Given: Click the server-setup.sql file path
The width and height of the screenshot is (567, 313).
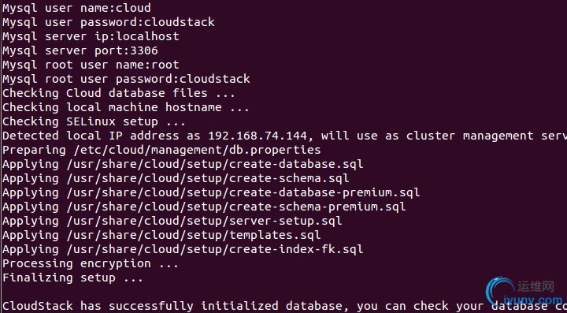Looking at the screenshot, I should (x=204, y=221).
